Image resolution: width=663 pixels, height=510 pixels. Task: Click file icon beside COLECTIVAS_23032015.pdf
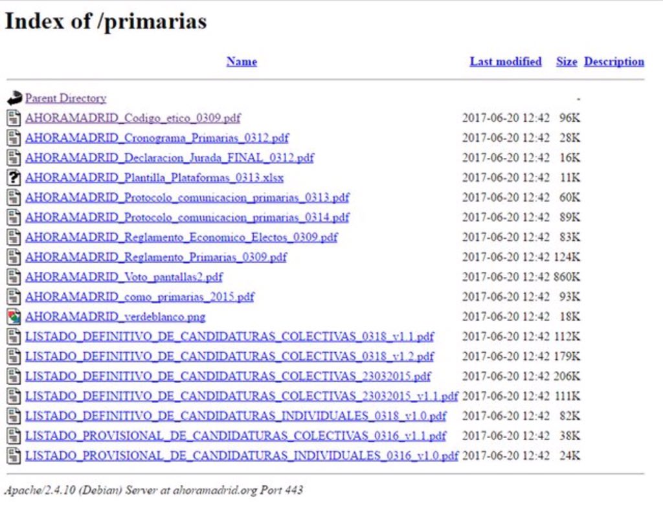coord(14,376)
